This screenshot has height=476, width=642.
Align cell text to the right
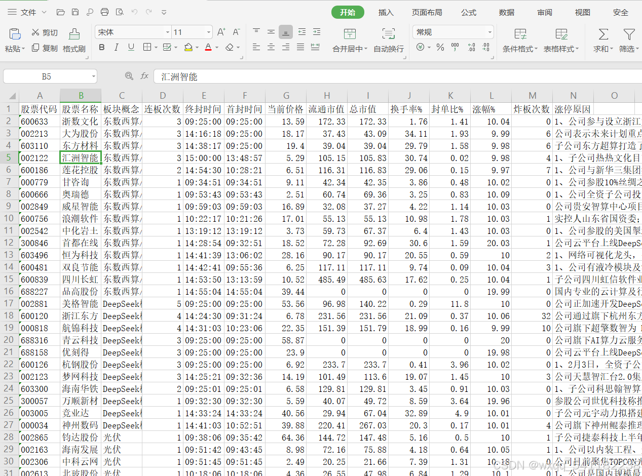286,47
